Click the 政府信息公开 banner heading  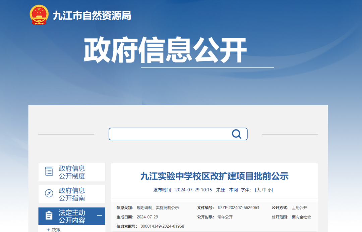[165, 50]
